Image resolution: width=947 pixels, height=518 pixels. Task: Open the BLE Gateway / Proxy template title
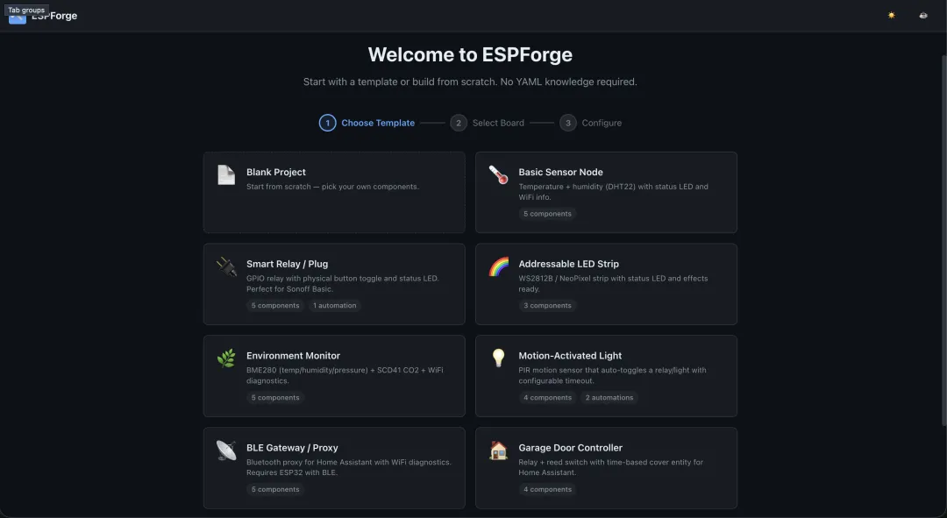point(292,447)
